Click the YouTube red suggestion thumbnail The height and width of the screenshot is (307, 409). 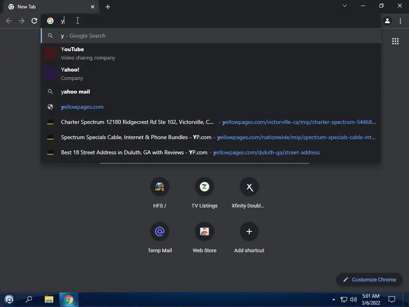coord(50,53)
